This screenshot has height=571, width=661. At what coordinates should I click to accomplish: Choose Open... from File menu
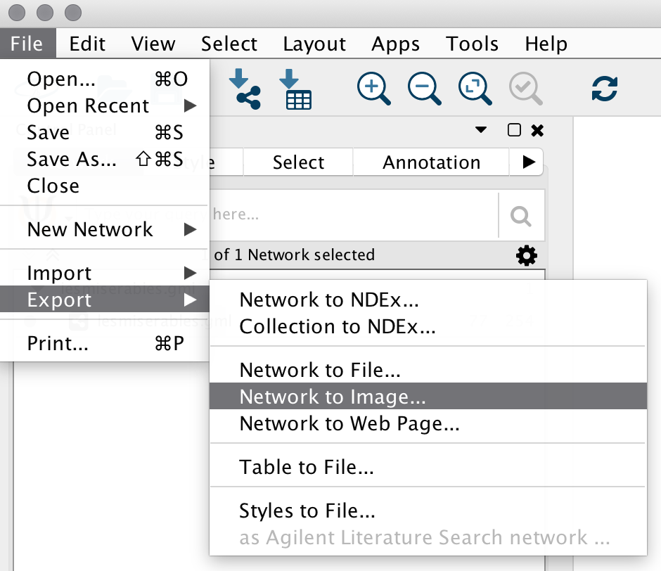[x=105, y=79]
